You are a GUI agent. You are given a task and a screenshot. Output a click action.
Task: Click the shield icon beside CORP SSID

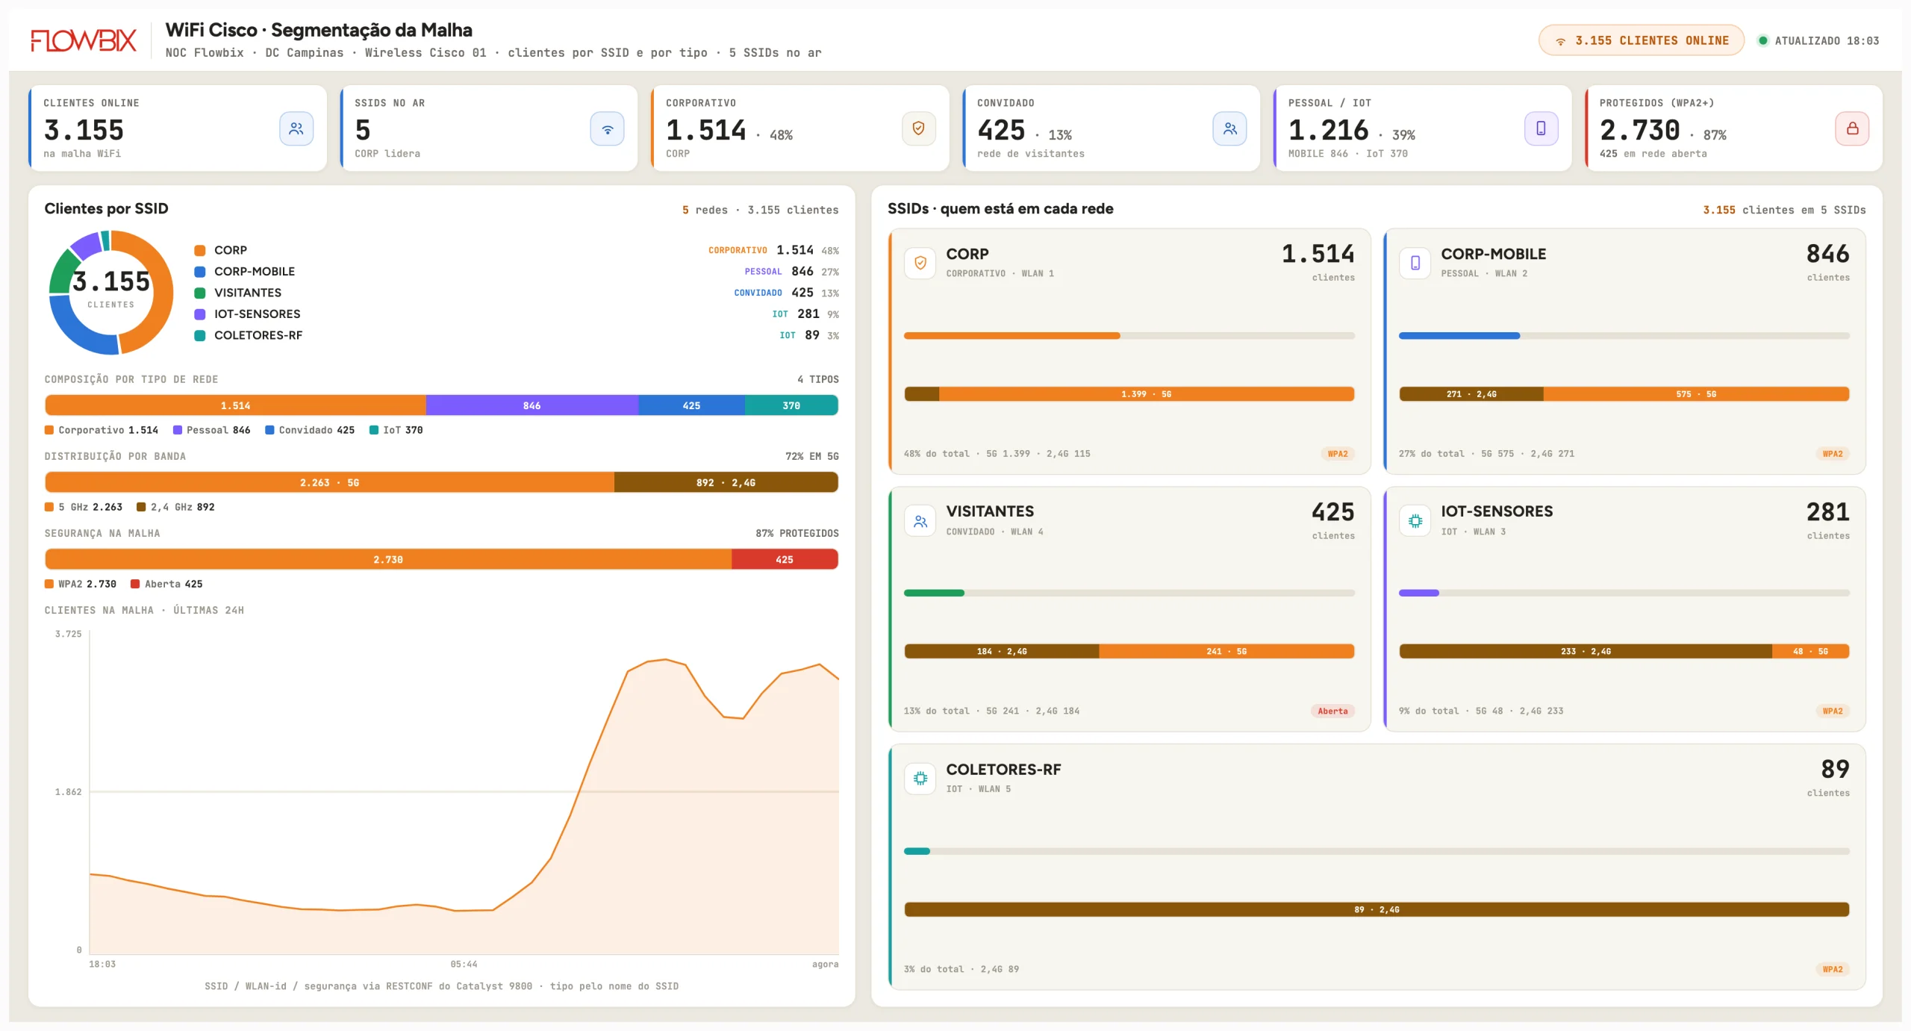[x=920, y=263]
